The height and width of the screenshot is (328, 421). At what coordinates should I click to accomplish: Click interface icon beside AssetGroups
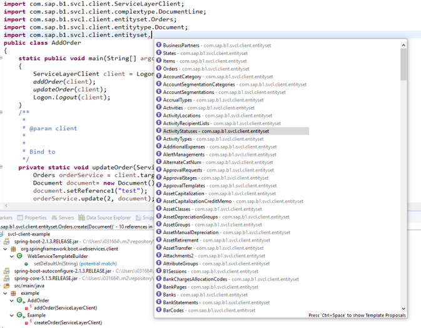click(159, 224)
